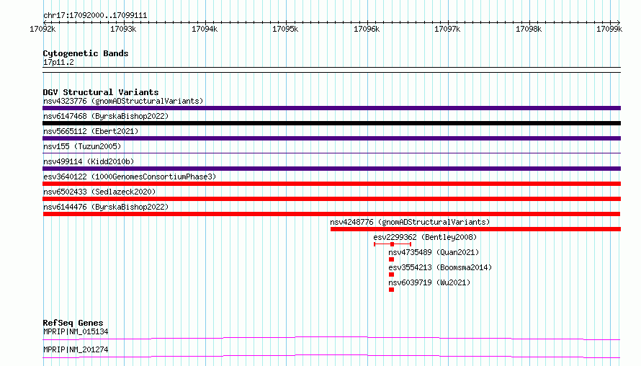
Task: Click the red esv3640122 variant bar
Action: 331,184
